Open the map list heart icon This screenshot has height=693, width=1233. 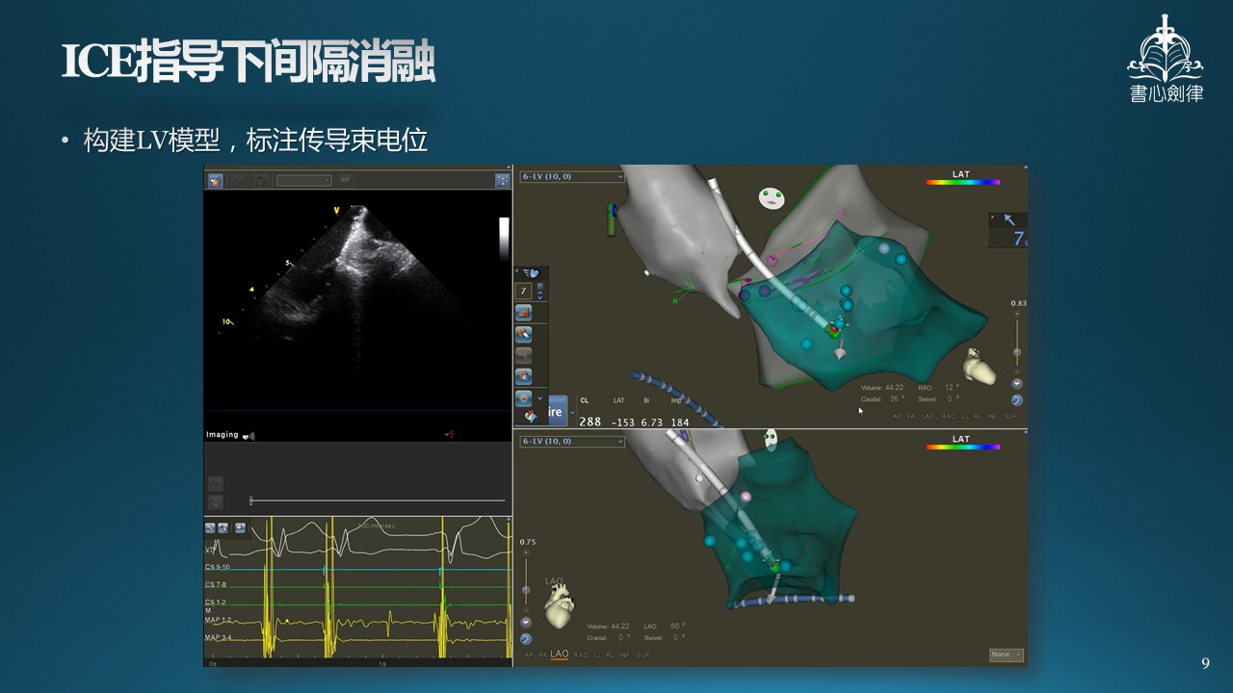pyautogui.click(x=532, y=273)
